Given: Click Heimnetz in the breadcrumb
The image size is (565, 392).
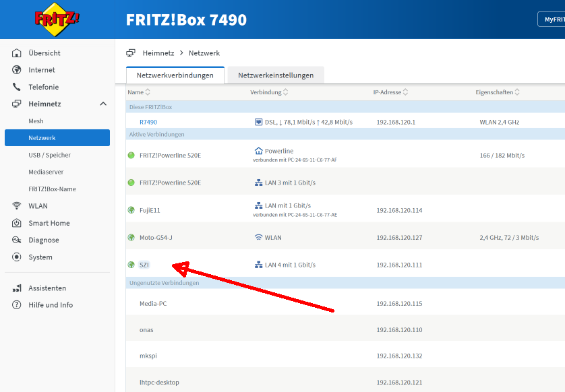Looking at the screenshot, I should point(158,53).
